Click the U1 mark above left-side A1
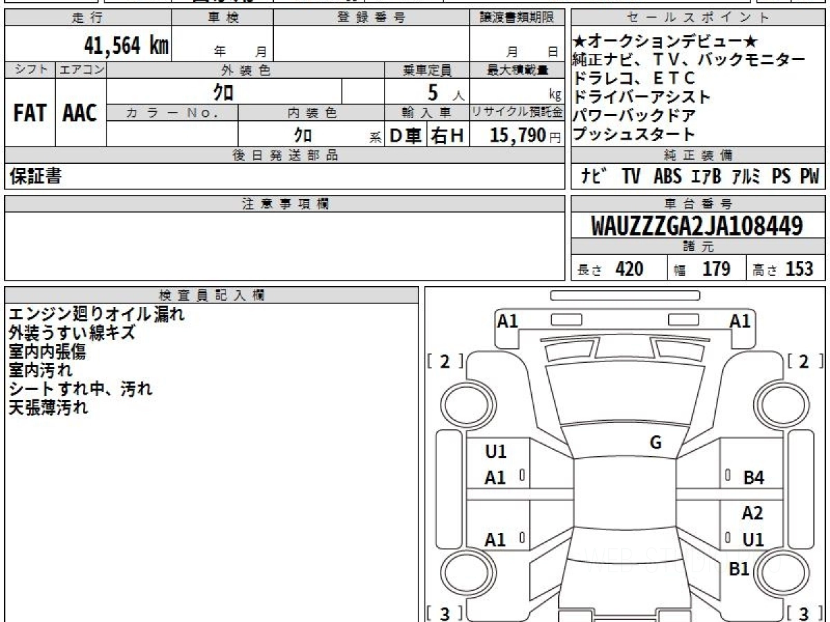Viewport: 830px width, 622px height. [x=496, y=452]
